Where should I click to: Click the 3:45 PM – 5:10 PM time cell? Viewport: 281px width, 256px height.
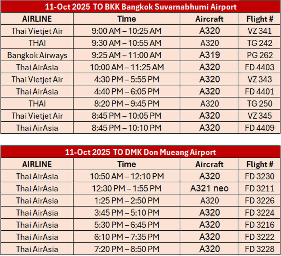127,213
